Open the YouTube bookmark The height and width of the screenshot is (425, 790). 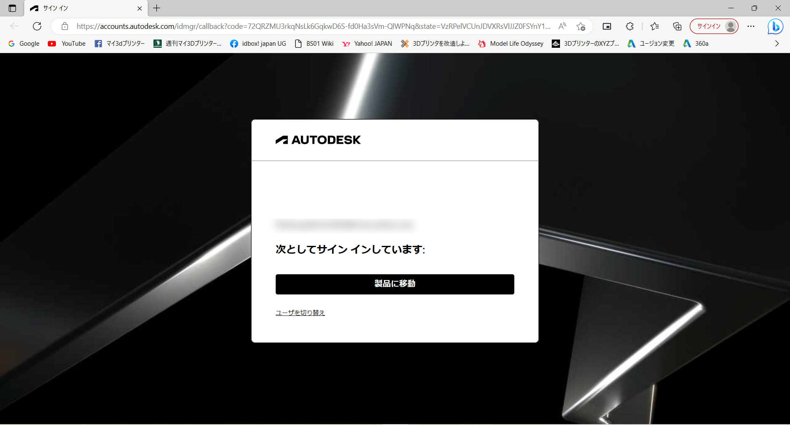(x=67, y=44)
